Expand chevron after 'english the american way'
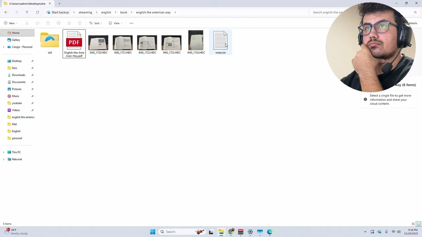The height and width of the screenshot is (237, 422). [x=175, y=12]
